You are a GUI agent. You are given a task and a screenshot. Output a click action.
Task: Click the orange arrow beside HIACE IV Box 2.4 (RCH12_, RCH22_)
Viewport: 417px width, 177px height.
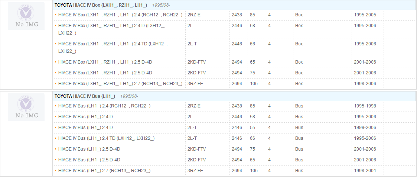[56, 15]
